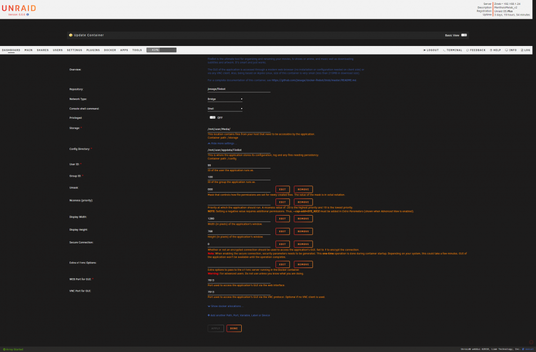Click the Umask value field
Viewport: 536px width, 352px height.
tap(239, 189)
